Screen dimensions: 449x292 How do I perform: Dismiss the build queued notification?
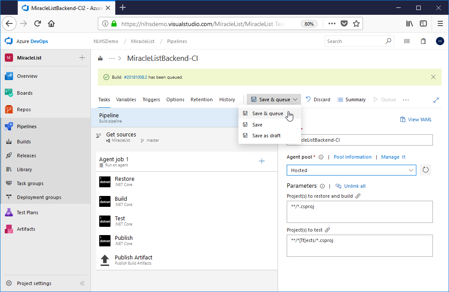pyautogui.click(x=433, y=77)
